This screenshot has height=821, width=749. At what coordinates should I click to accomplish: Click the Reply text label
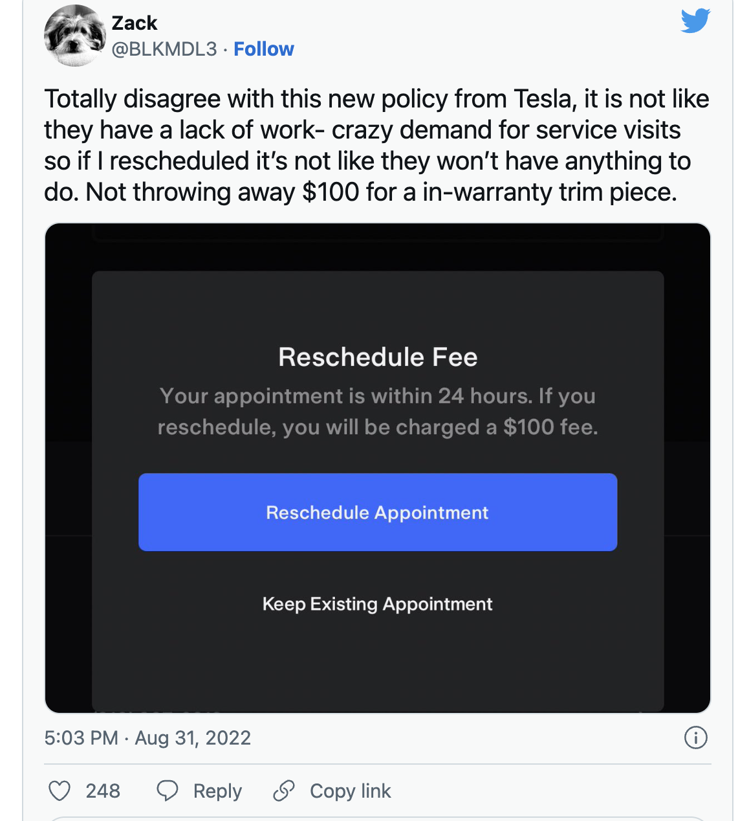click(x=217, y=791)
